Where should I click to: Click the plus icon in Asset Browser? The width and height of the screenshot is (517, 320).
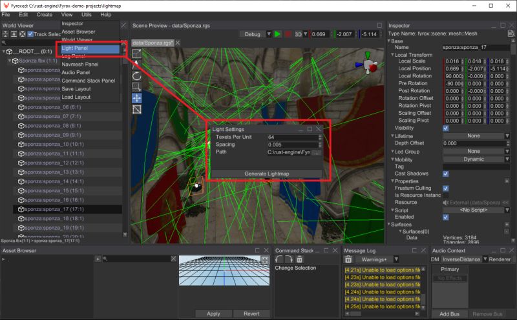coord(98,259)
